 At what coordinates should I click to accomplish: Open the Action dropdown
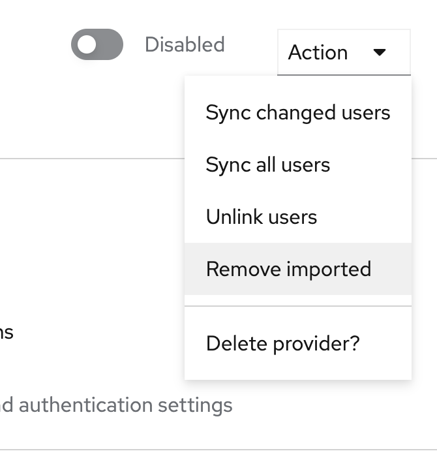(344, 52)
